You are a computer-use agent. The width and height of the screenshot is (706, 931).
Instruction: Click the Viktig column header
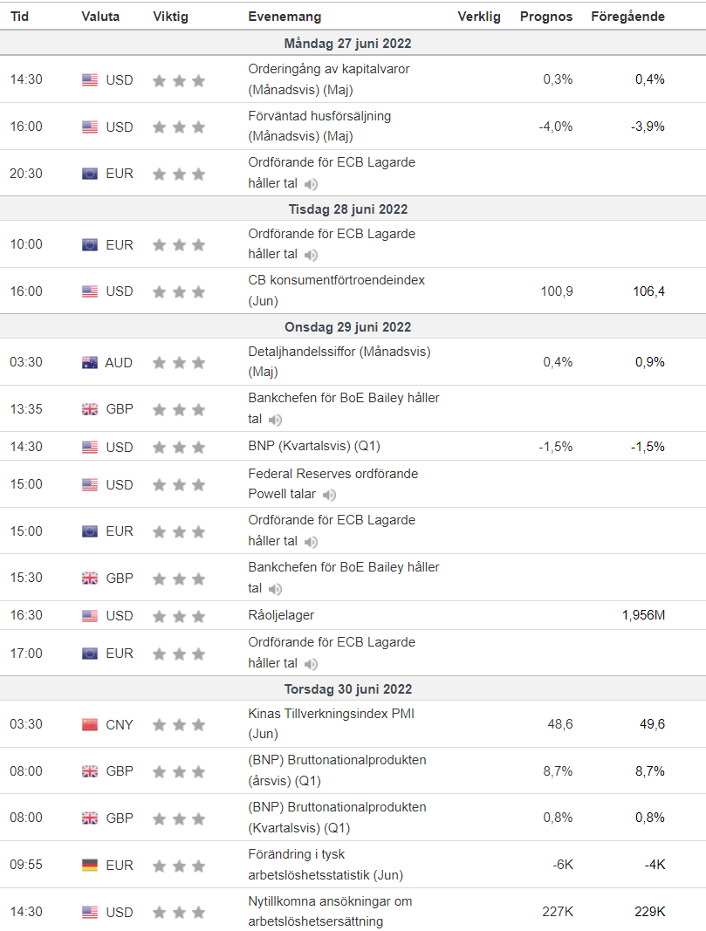[171, 17]
